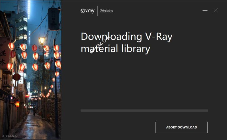The image size is (227, 140).
Task: Click the pedestrian figure in the alley image
Action: click(34, 111)
